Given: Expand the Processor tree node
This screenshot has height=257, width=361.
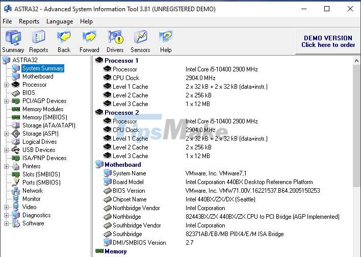Looking at the screenshot, I should click(x=6, y=85).
